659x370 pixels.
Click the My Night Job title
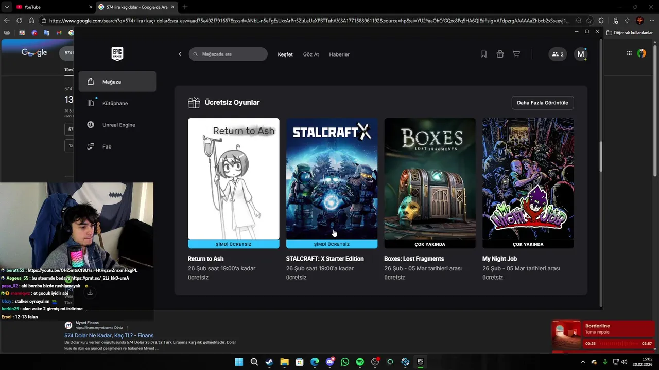click(499, 259)
